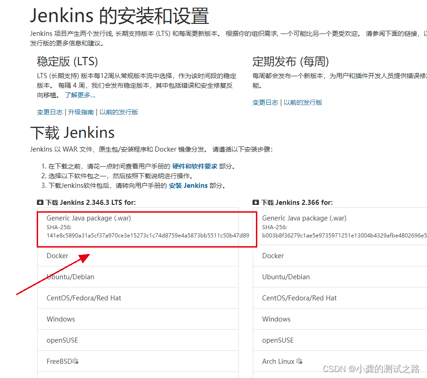Select CentOS/Fedora/Red Hat under LTS downloads

tap(138, 298)
